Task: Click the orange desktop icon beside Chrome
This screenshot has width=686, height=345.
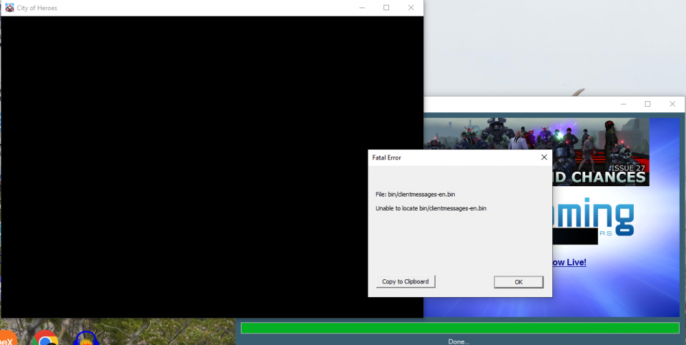Action: [5, 339]
